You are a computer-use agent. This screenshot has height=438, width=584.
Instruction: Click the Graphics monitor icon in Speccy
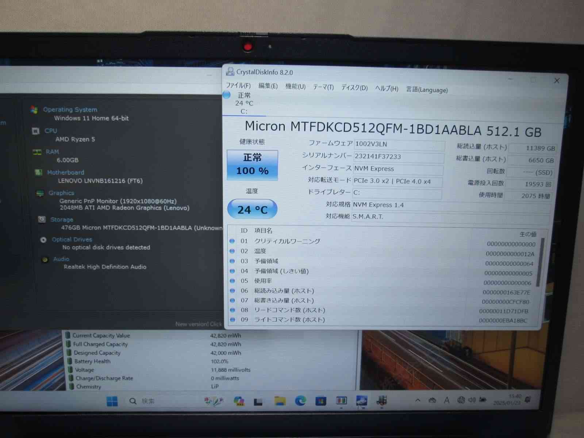click(40, 193)
